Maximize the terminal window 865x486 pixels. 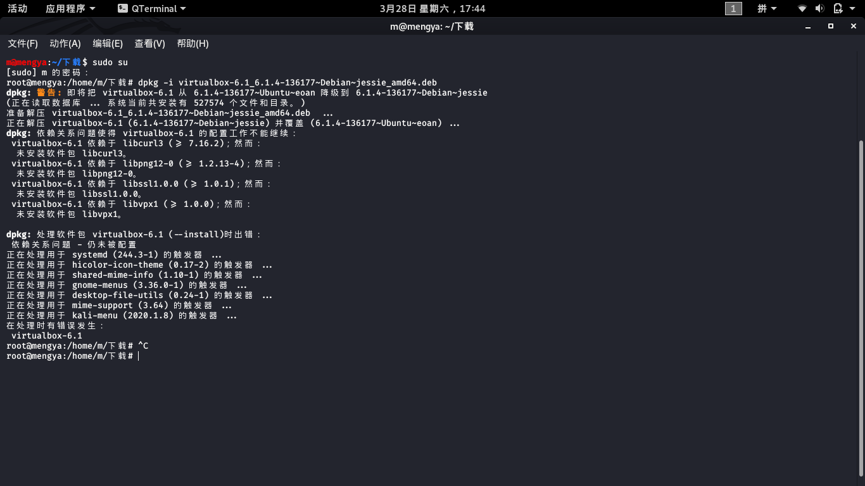[831, 26]
